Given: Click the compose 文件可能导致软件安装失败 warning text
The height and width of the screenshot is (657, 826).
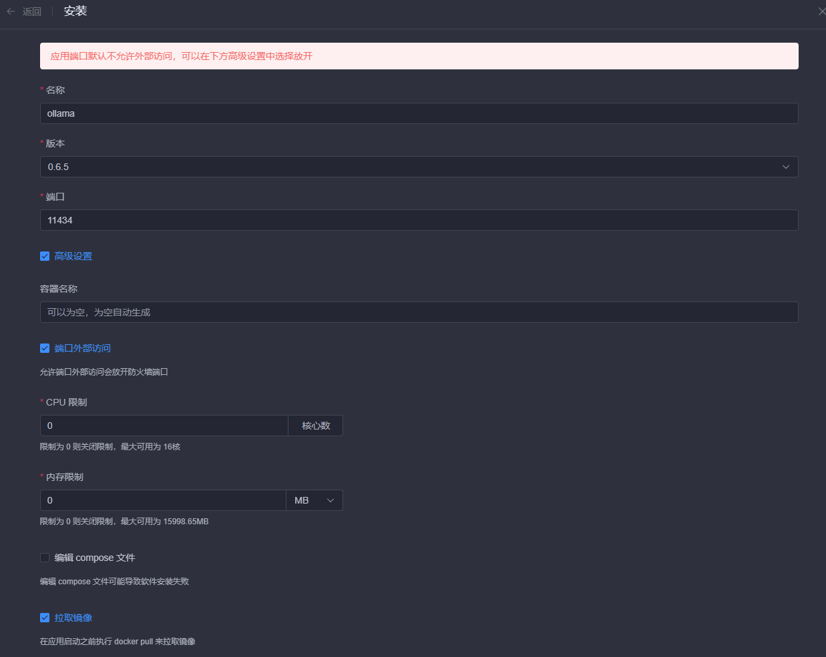Looking at the screenshot, I should pos(124,582).
